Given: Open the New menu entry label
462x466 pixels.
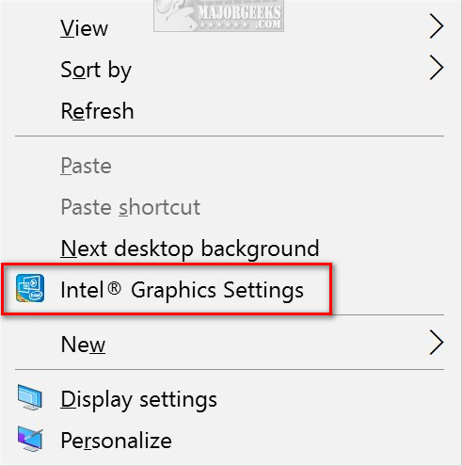Looking at the screenshot, I should 83,345.
